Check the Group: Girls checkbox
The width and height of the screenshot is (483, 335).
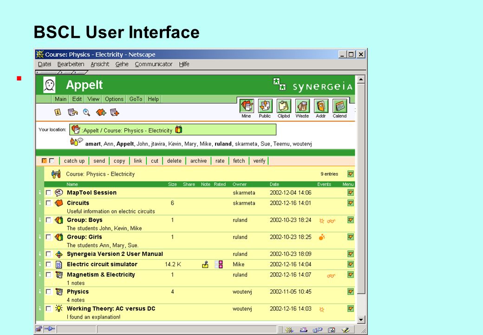[48, 237]
